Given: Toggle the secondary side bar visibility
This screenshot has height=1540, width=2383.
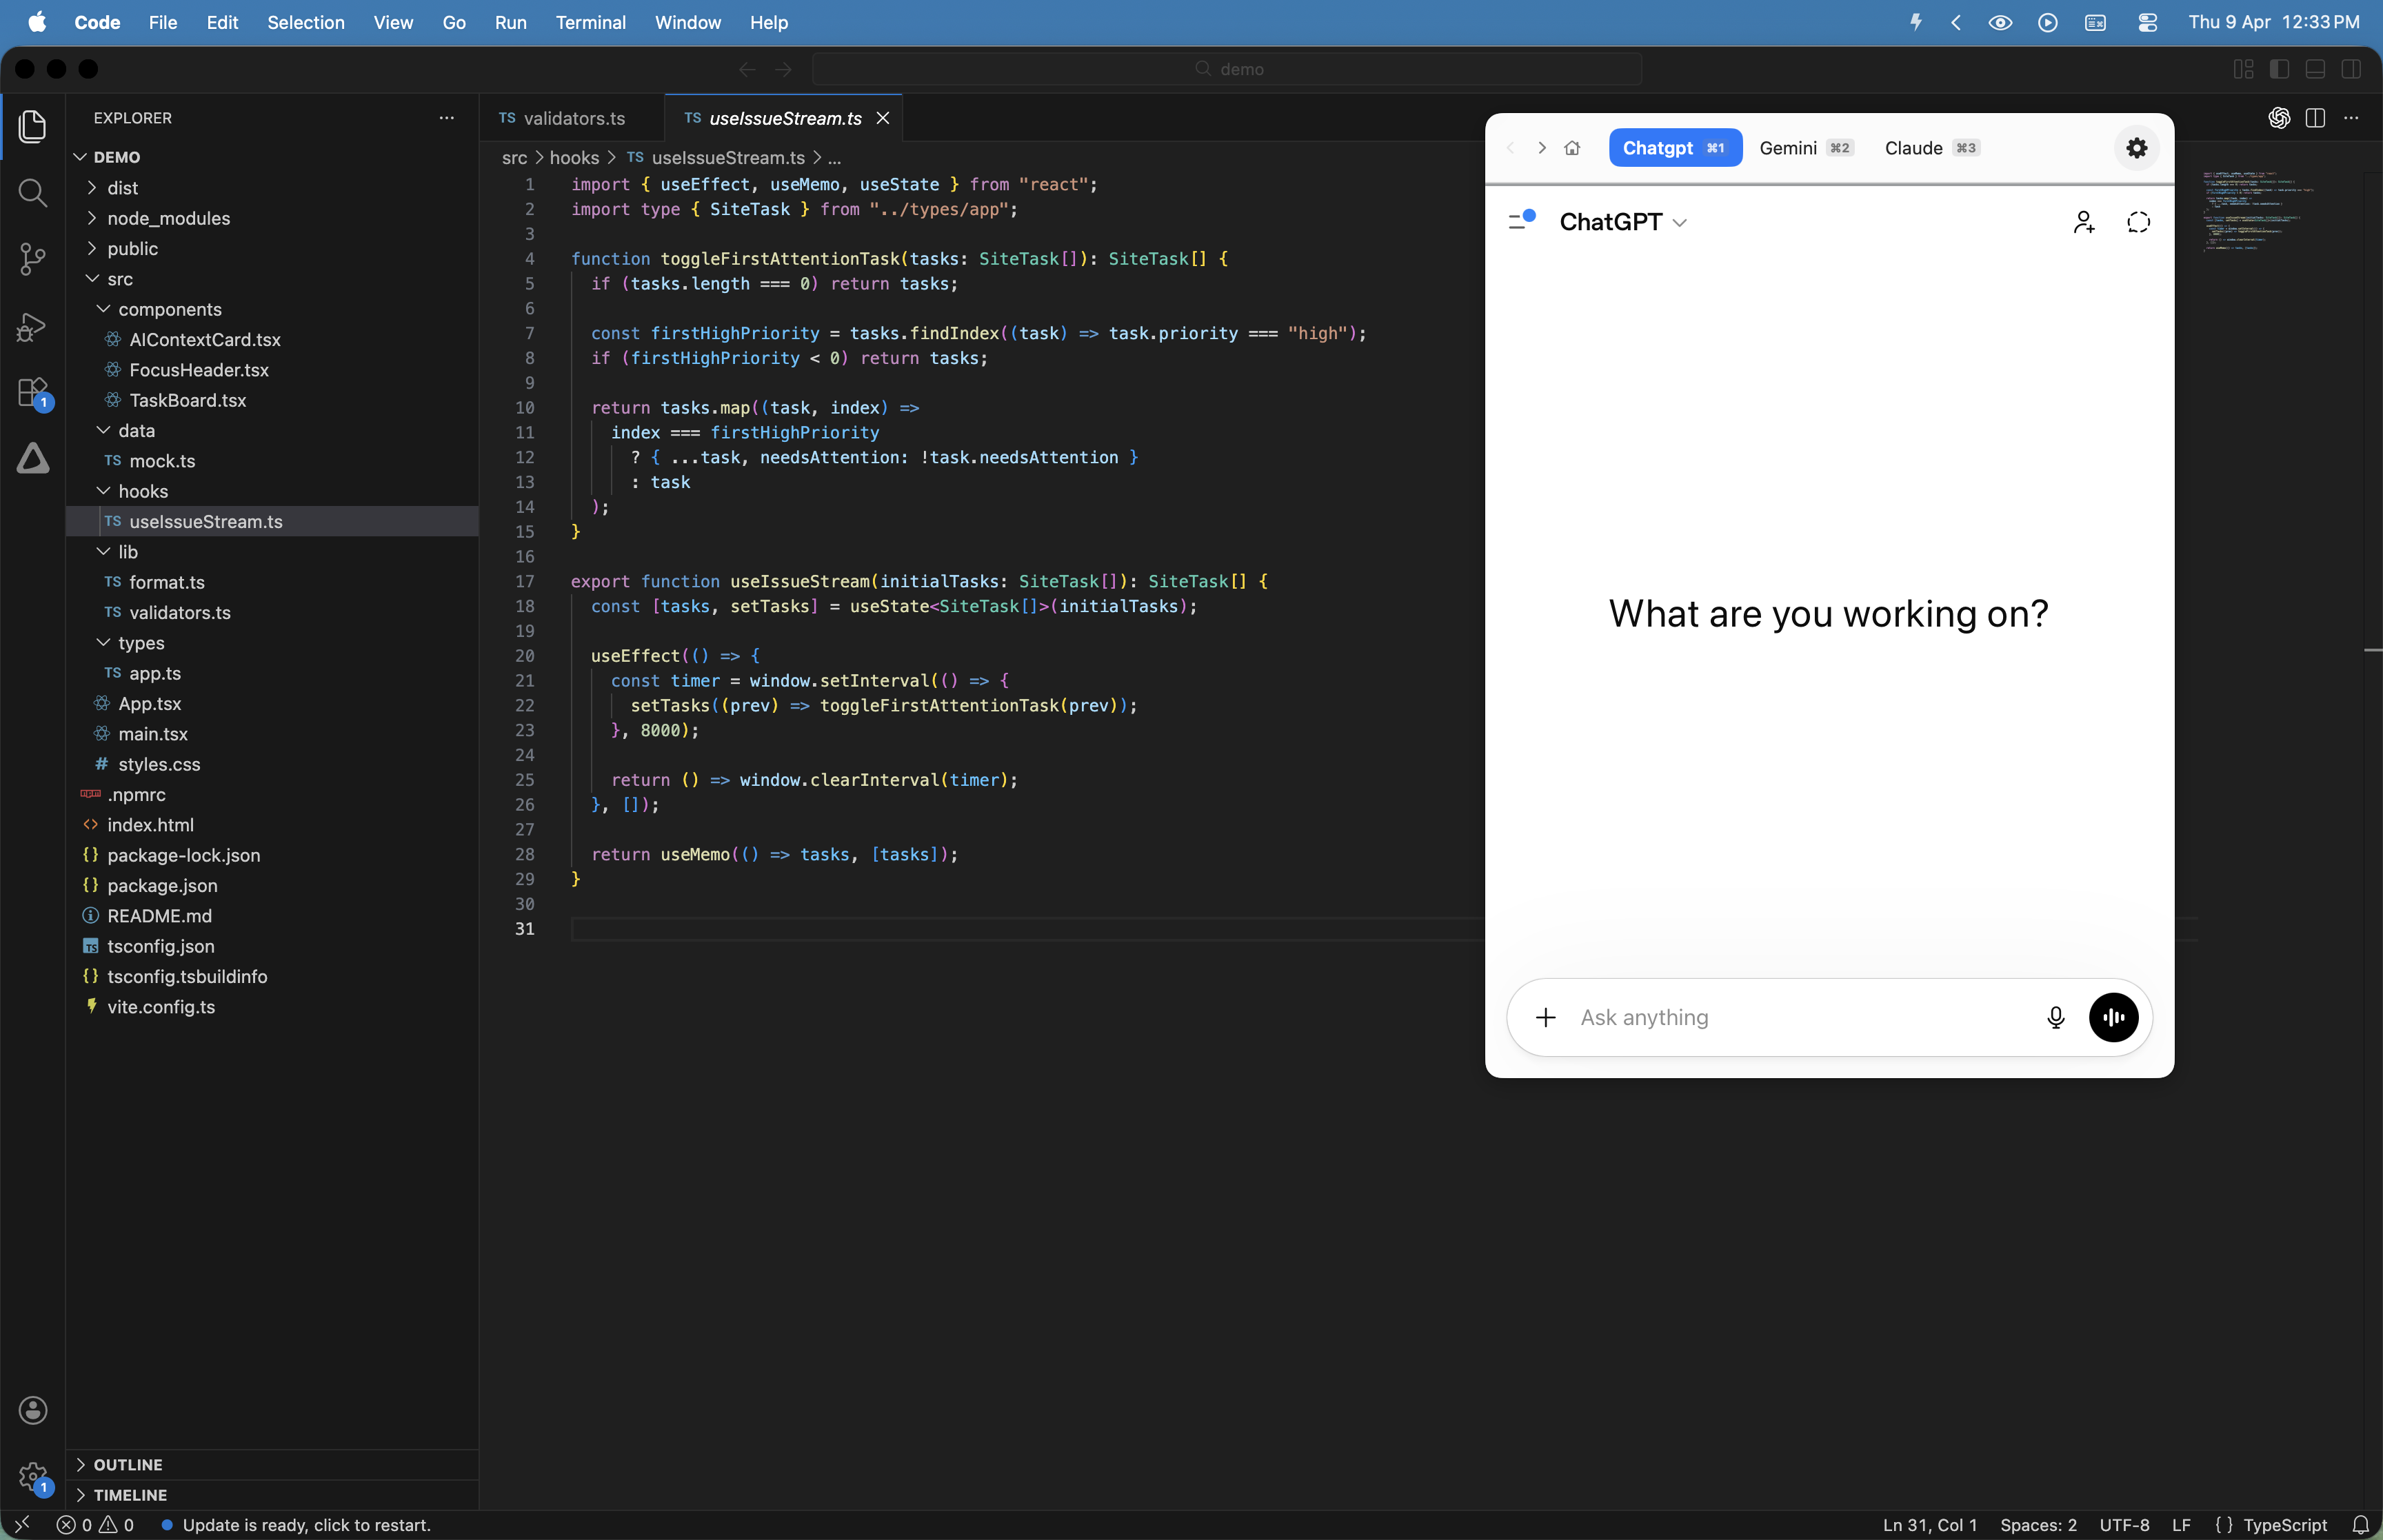Looking at the screenshot, I should 2351,69.
